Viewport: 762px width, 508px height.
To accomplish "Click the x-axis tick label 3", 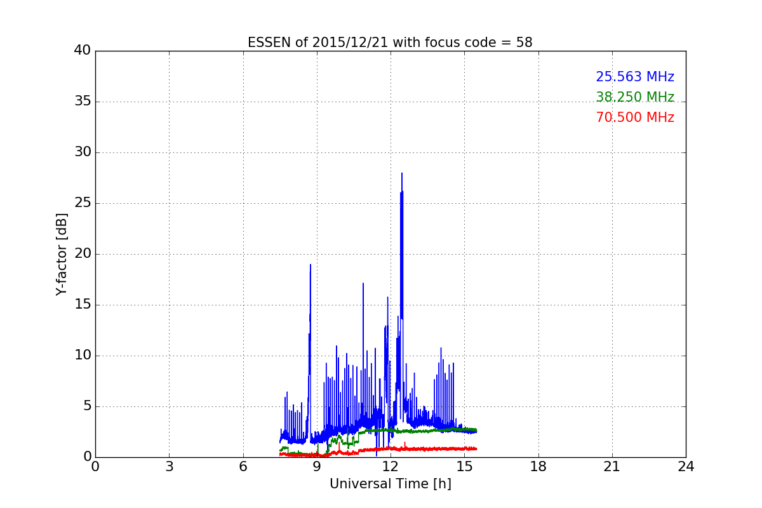I will pos(169,467).
